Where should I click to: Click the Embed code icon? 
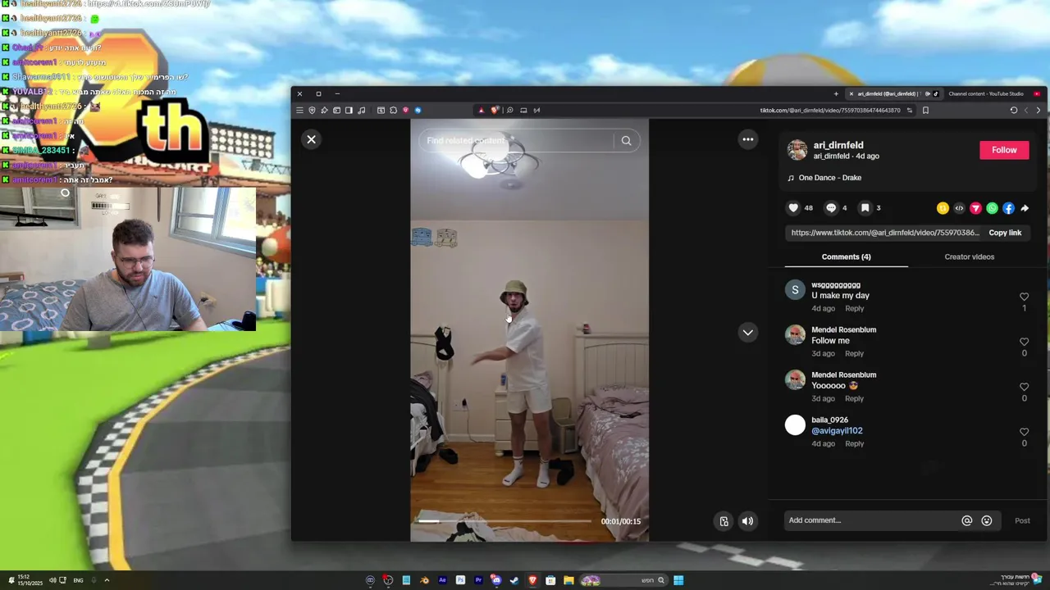(959, 208)
